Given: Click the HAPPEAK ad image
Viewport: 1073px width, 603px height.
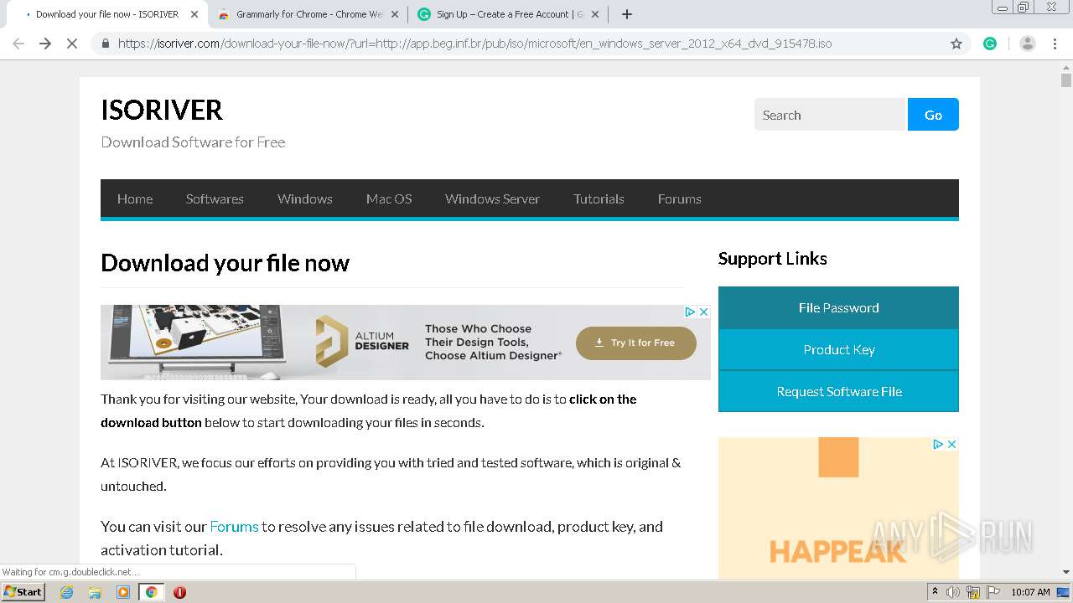Looking at the screenshot, I should click(838, 508).
